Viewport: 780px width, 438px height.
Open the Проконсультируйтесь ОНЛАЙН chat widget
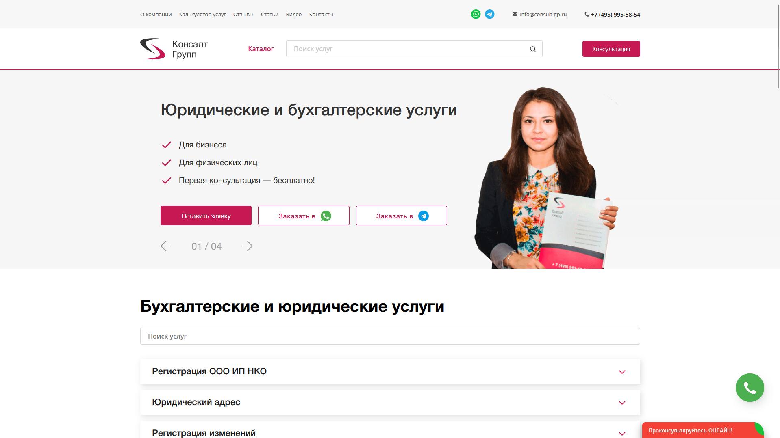click(x=695, y=430)
